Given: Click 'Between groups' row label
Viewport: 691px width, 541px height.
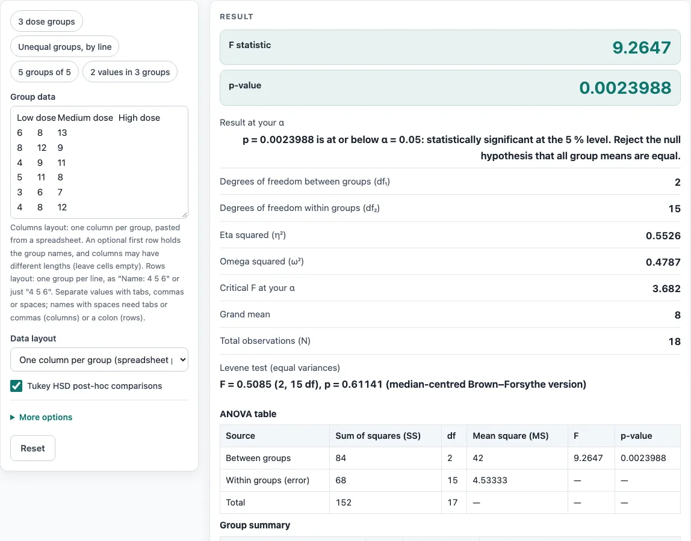Looking at the screenshot, I should (x=258, y=458).
